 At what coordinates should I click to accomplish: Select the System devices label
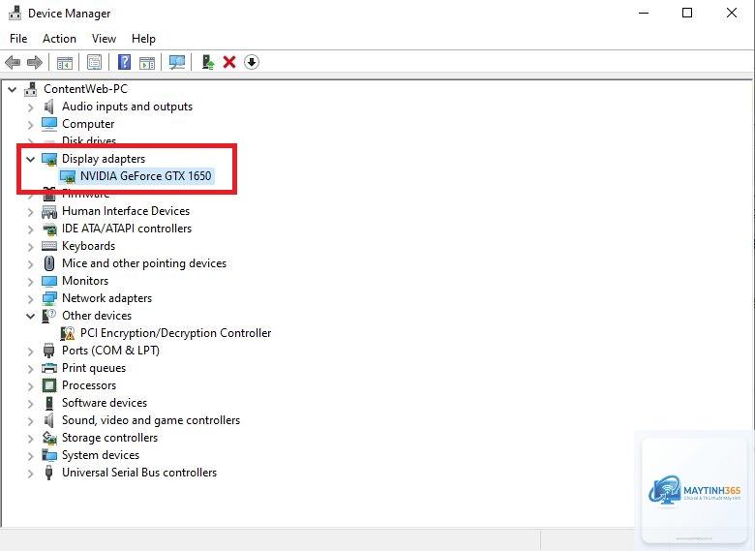(101, 455)
